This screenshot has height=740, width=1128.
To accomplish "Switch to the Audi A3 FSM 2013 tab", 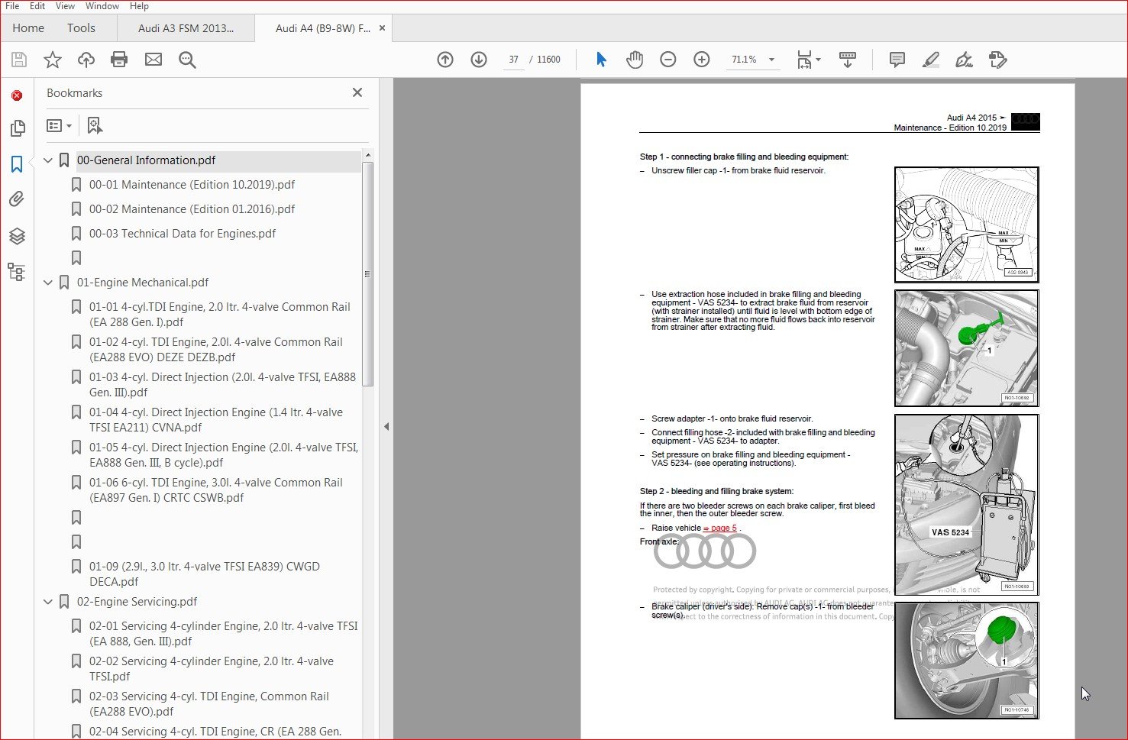I will [x=186, y=28].
